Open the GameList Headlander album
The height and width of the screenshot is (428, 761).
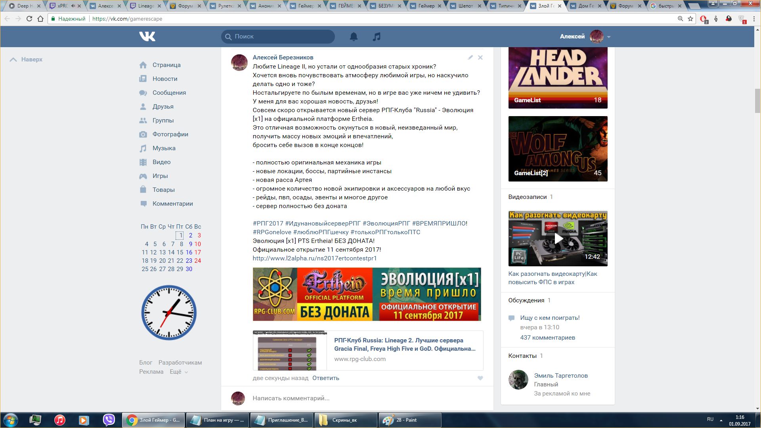click(558, 78)
